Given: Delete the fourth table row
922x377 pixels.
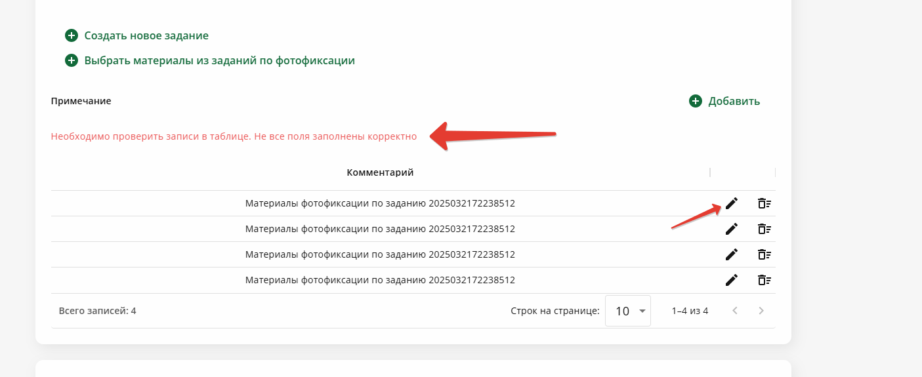Looking at the screenshot, I should (x=764, y=280).
